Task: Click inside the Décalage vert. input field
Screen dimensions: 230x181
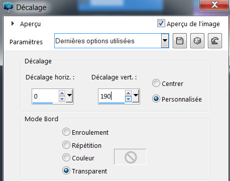Action: [x=111, y=96]
